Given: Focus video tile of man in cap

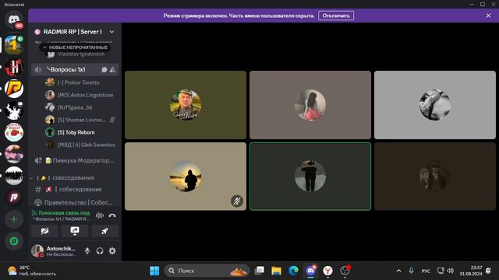Looking at the screenshot, I should [x=186, y=105].
